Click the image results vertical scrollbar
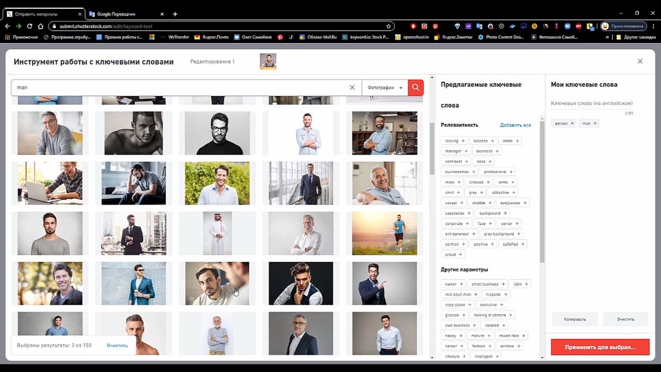The height and width of the screenshot is (372, 661). (x=432, y=150)
